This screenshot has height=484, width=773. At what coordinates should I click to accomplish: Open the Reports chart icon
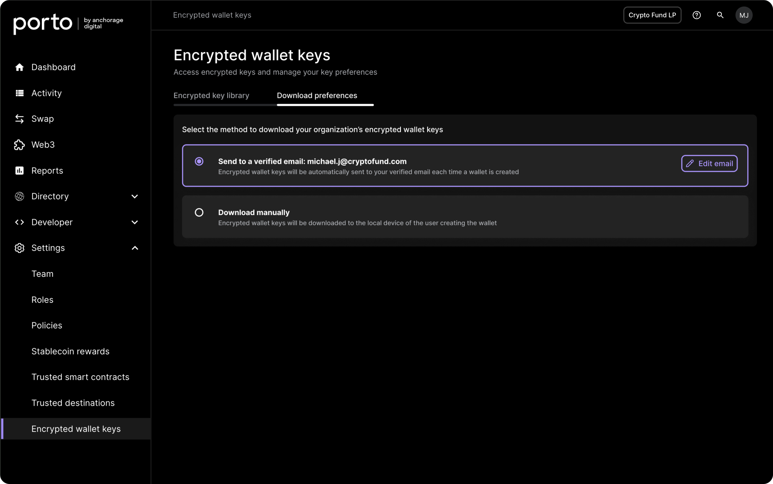[x=19, y=171]
